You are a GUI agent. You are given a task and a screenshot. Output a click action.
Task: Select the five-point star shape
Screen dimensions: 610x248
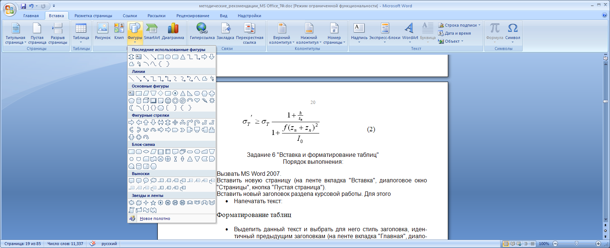tap(153, 203)
